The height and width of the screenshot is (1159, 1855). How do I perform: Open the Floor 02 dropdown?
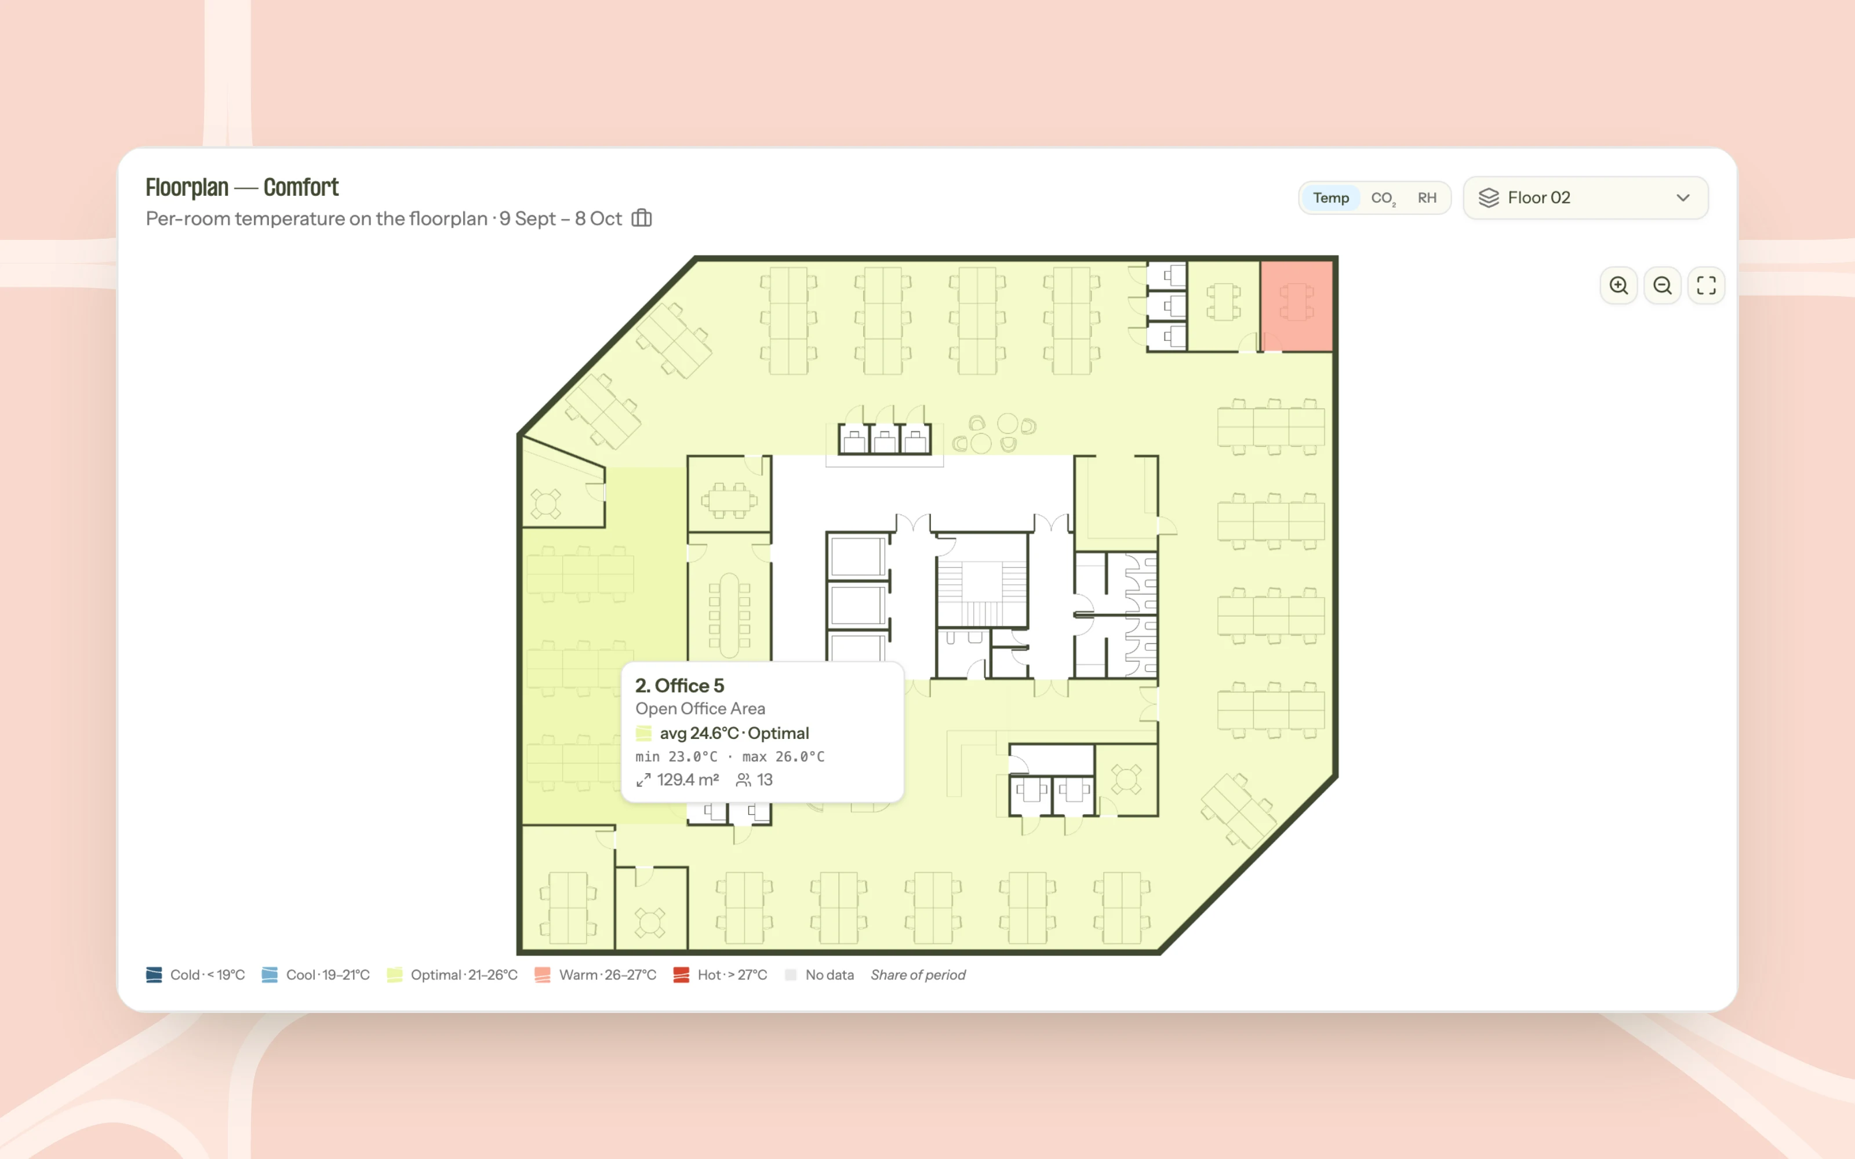click(x=1585, y=198)
